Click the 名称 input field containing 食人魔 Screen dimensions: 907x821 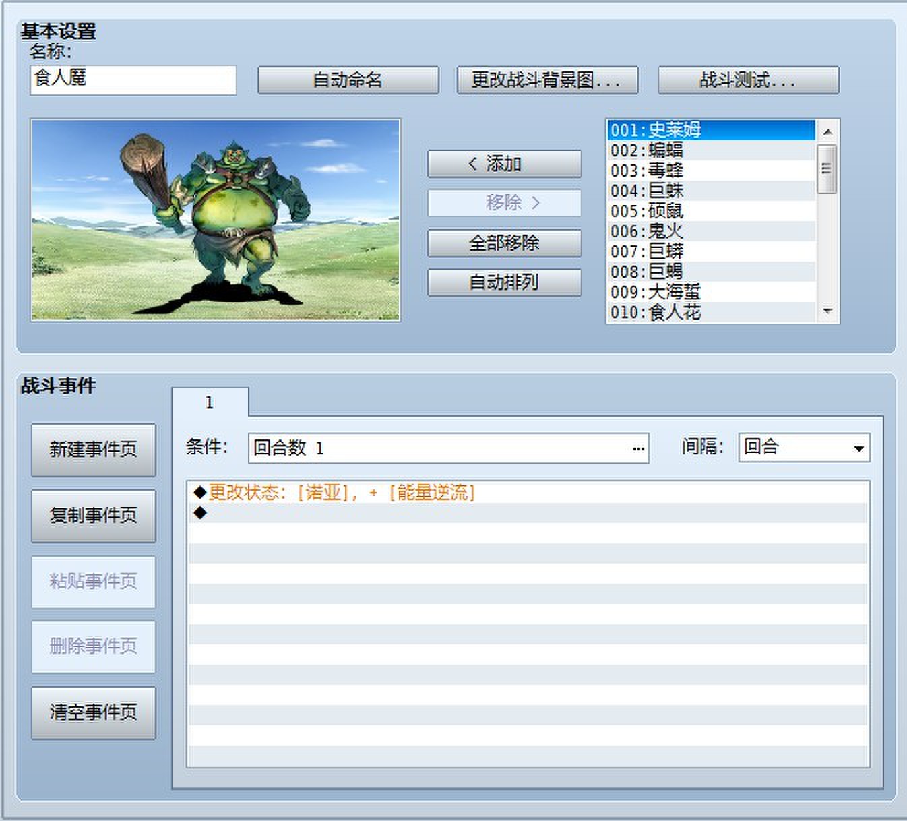pos(133,80)
